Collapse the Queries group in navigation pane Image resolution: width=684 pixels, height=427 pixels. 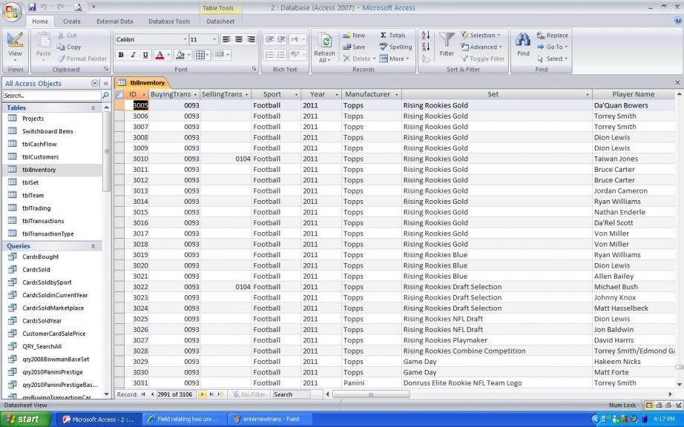point(93,246)
